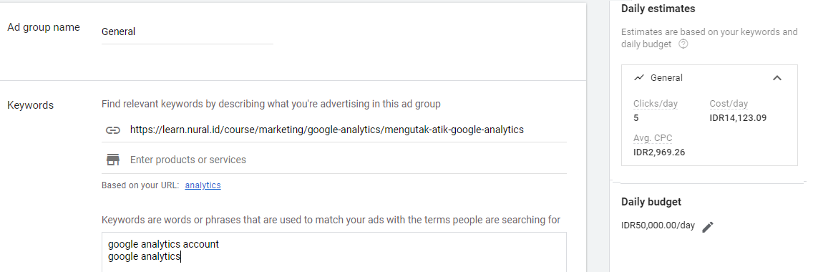Open the help question mark in Daily estimates
This screenshot has height=272, width=813.
pyautogui.click(x=683, y=44)
